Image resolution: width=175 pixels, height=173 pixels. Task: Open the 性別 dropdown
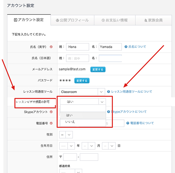66,135
